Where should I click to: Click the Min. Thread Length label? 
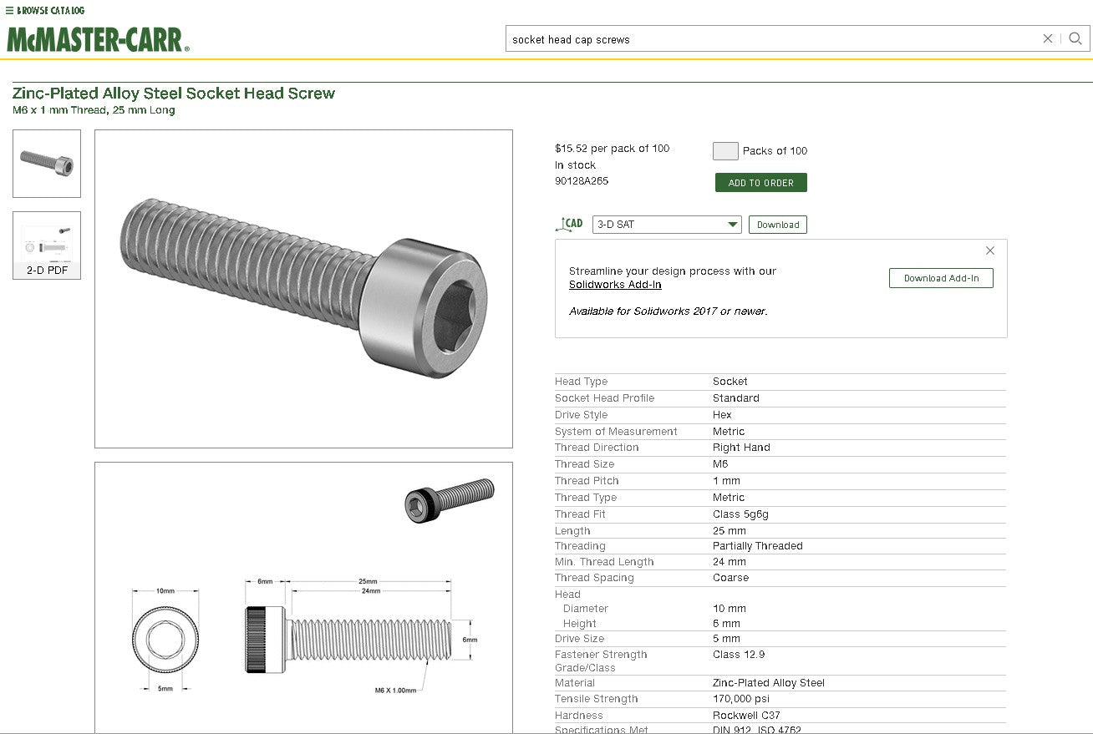pos(604,562)
